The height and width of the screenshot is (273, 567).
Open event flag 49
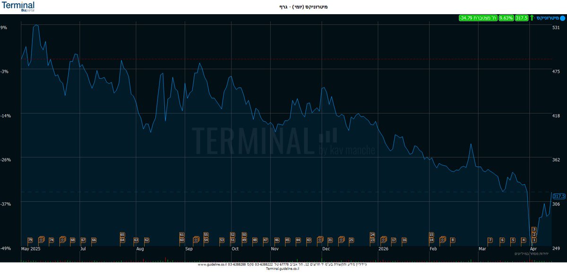coord(244,240)
